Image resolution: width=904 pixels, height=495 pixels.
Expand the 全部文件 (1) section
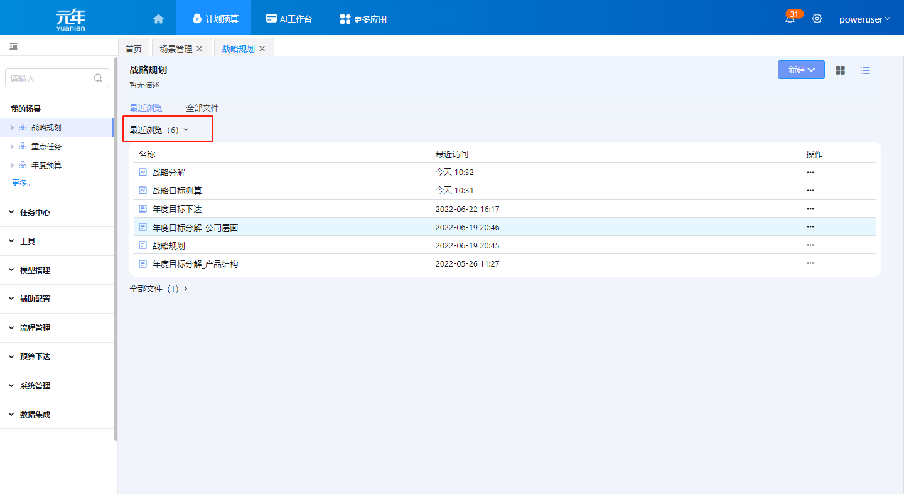click(159, 289)
